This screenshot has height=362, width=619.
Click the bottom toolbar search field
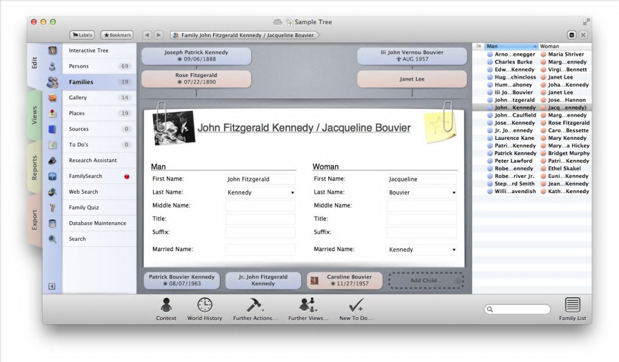(518, 309)
